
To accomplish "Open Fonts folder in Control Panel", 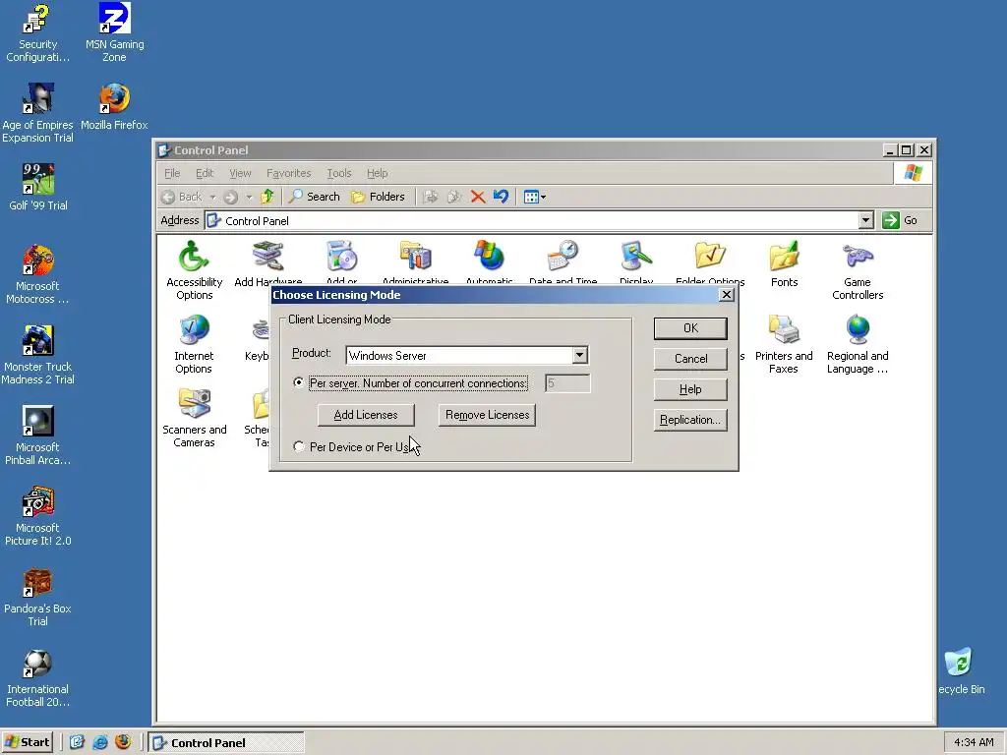I will pos(784,263).
